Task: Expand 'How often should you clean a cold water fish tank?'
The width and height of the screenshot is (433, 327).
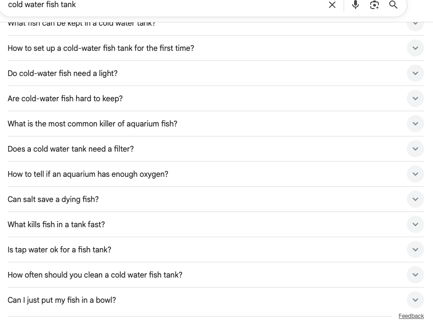Action: tap(415, 275)
